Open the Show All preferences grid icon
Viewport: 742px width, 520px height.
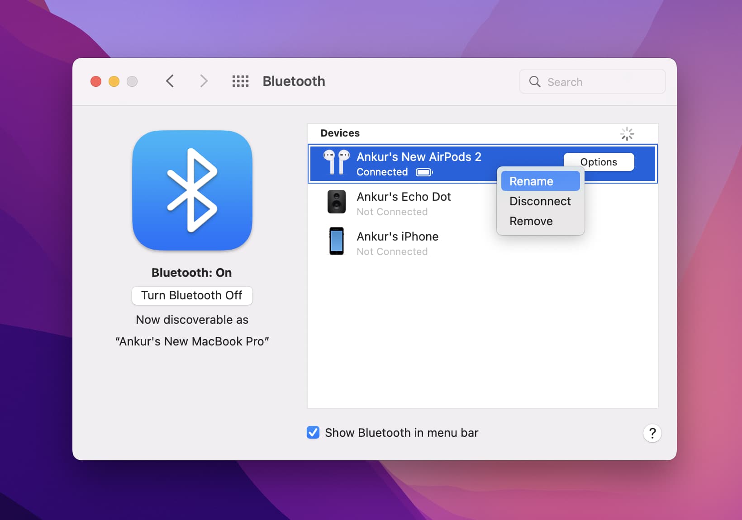tap(240, 81)
